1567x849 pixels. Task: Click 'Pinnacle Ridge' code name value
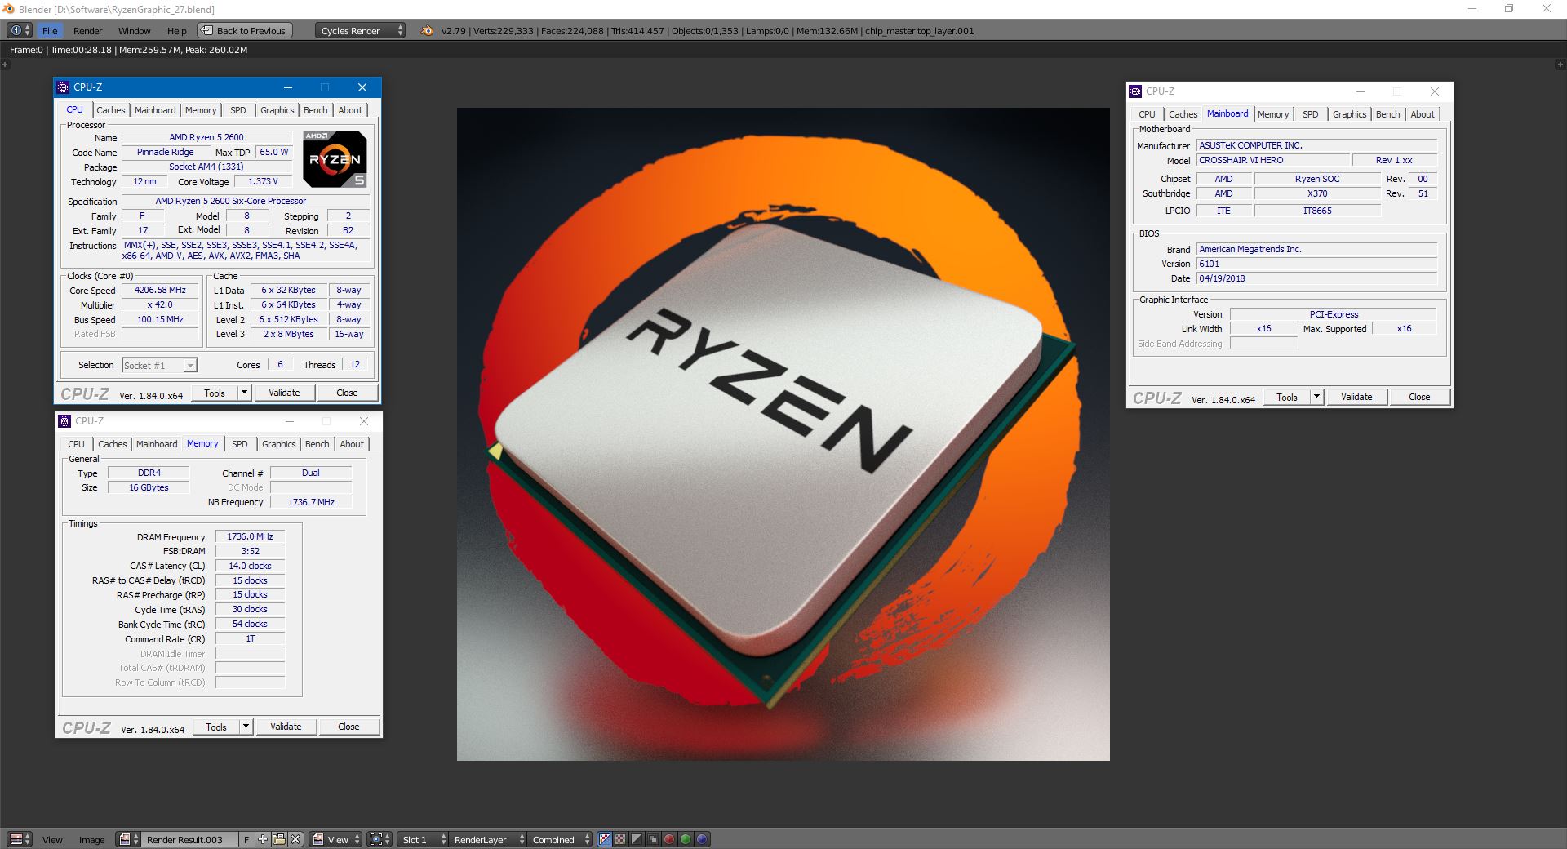(165, 152)
